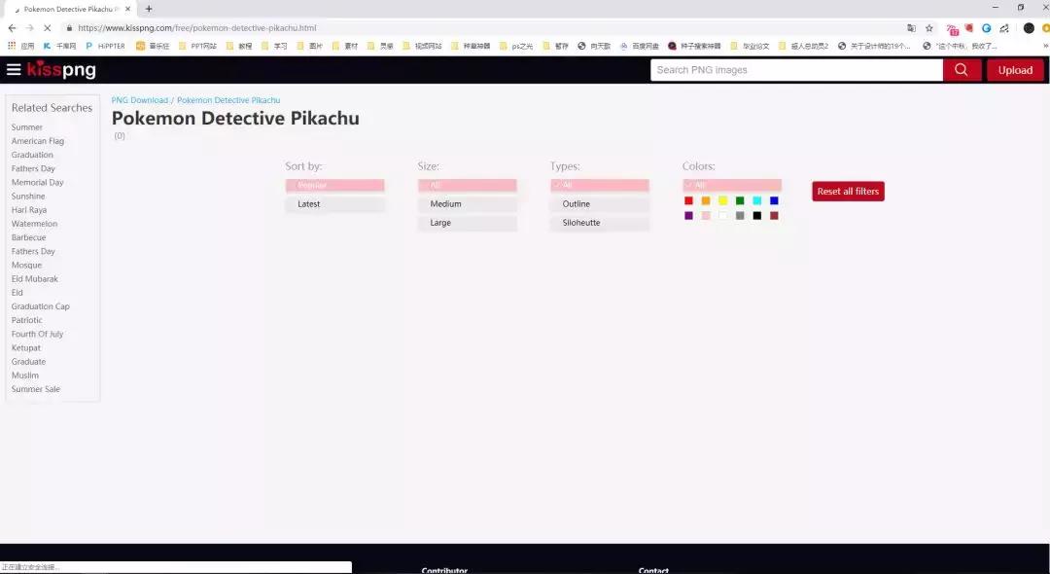Open the Eid Mubarak related search
The image size is (1050, 574).
[35, 278]
